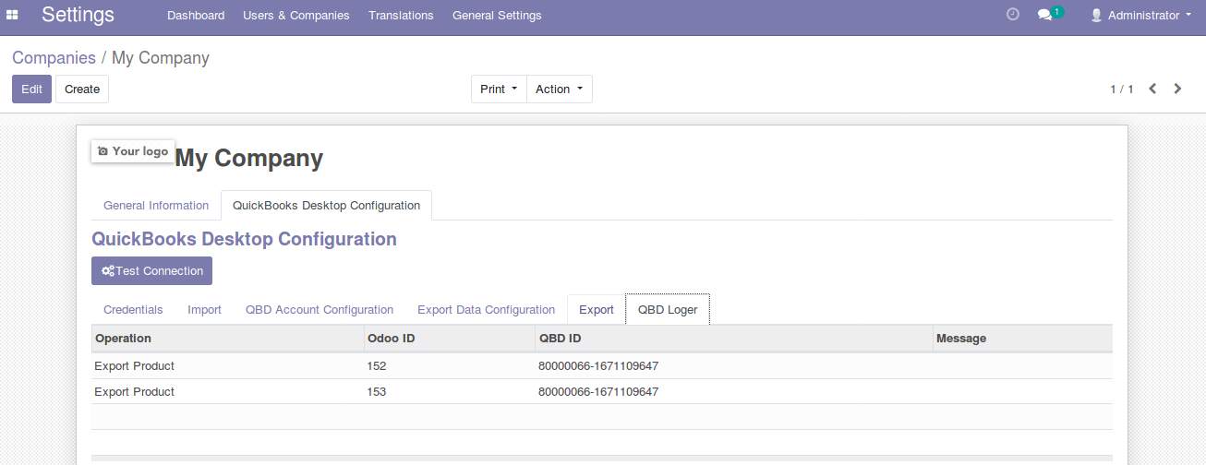Go to the next record arrow
Screen dimensions: 1206x465
tap(1177, 89)
